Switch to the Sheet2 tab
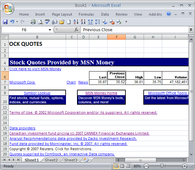This screenshot has height=170, width=195. (51, 160)
